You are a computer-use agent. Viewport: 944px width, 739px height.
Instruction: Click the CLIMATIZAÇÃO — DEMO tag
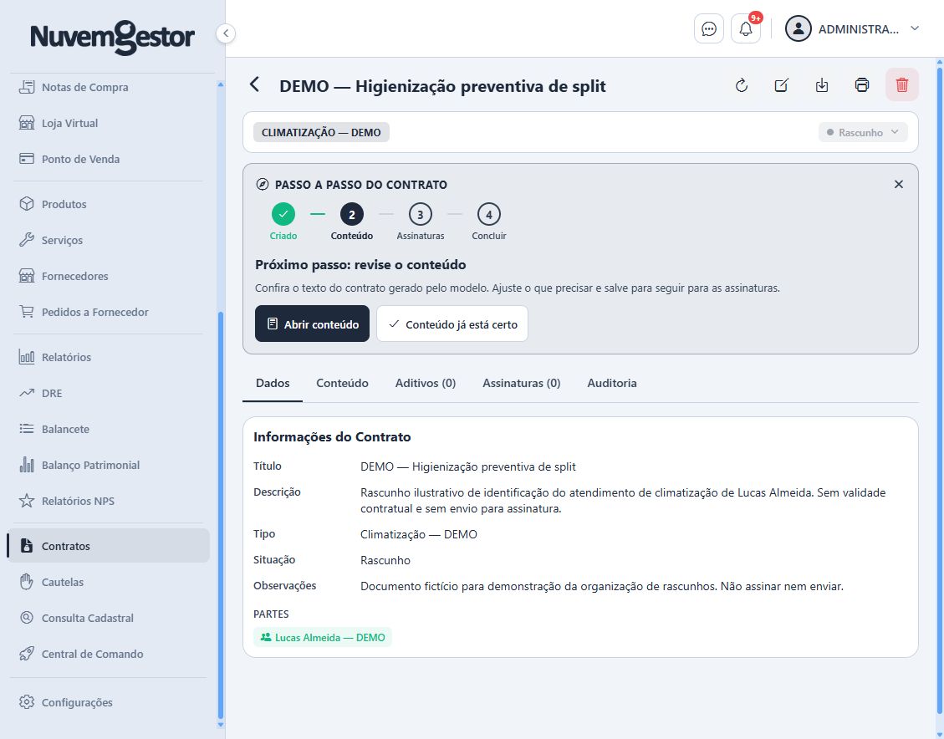tap(321, 132)
